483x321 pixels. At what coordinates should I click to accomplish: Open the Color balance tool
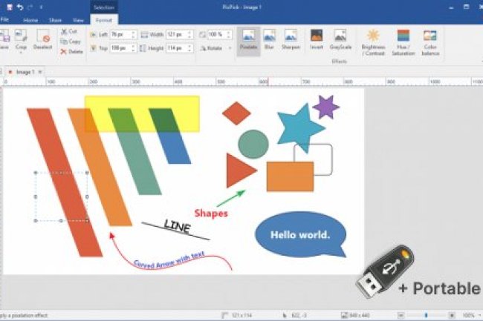pos(430,42)
